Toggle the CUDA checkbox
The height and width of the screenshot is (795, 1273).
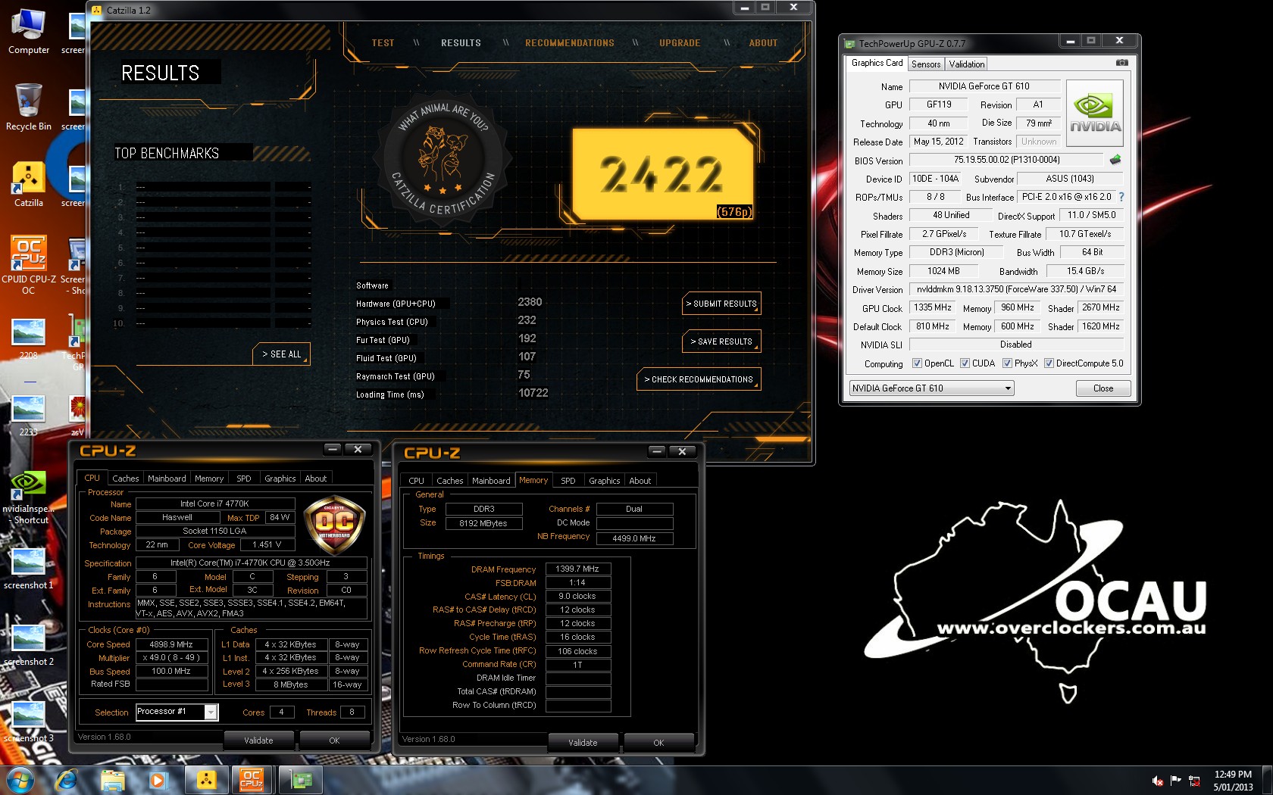pyautogui.click(x=965, y=363)
